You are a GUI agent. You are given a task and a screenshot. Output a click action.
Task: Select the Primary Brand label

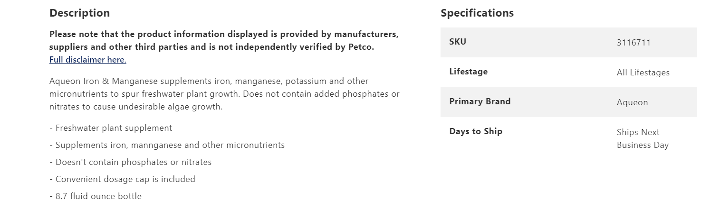click(x=480, y=101)
